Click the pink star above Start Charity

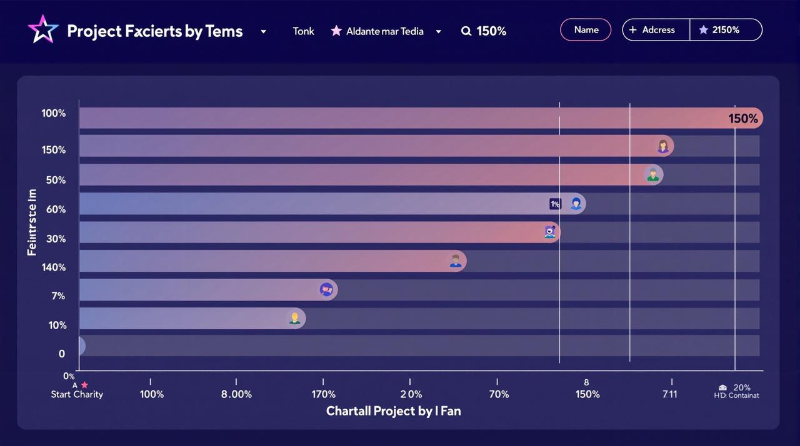(x=85, y=385)
